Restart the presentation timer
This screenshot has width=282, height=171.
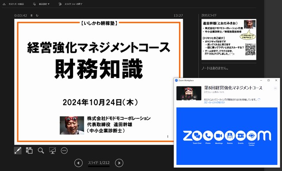(x=37, y=15)
